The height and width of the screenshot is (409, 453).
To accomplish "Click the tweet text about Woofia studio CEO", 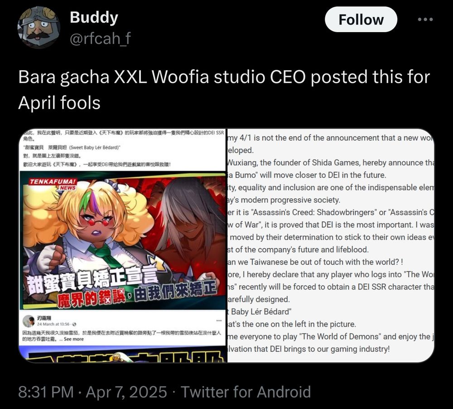I will 224,90.
